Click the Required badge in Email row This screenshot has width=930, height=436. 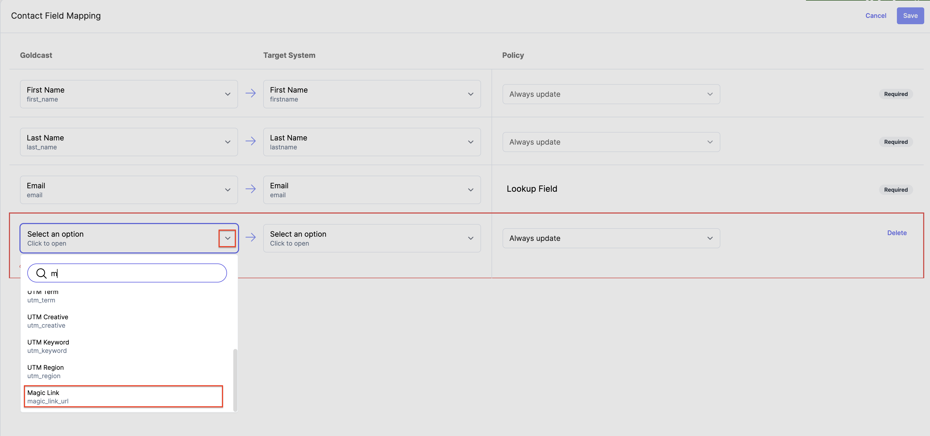(x=896, y=190)
